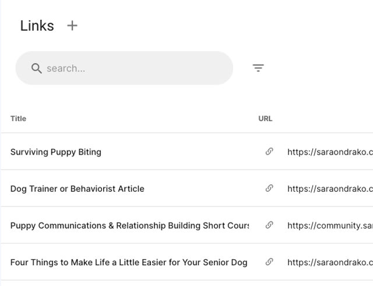Viewport: 373px width, 286px height.
Task: Open saraondrako URL for Senior Dog article
Action: pos(330,262)
